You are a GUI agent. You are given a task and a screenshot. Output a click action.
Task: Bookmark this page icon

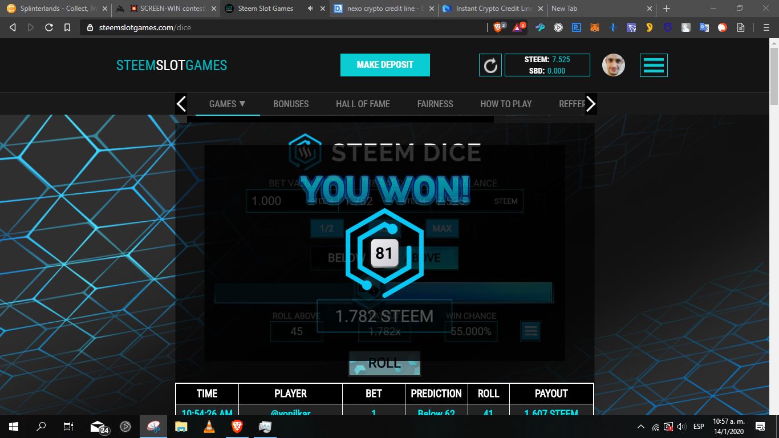[x=67, y=27]
